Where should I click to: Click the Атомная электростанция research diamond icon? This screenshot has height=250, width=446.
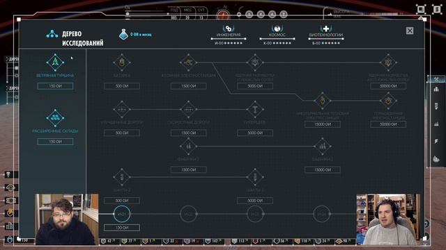point(188,62)
